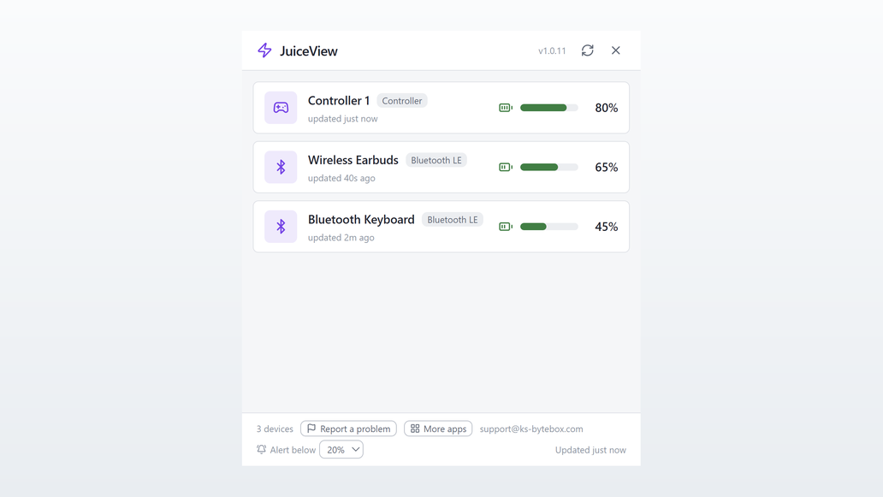Open the Alert below 20% dropdown
The image size is (883, 497).
click(x=341, y=450)
